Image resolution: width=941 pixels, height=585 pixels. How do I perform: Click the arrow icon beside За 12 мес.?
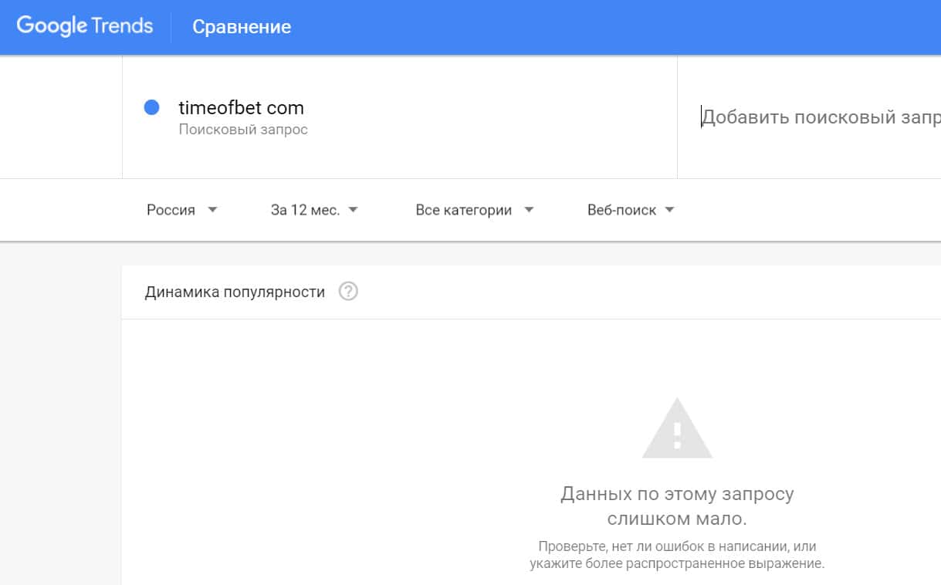353,209
